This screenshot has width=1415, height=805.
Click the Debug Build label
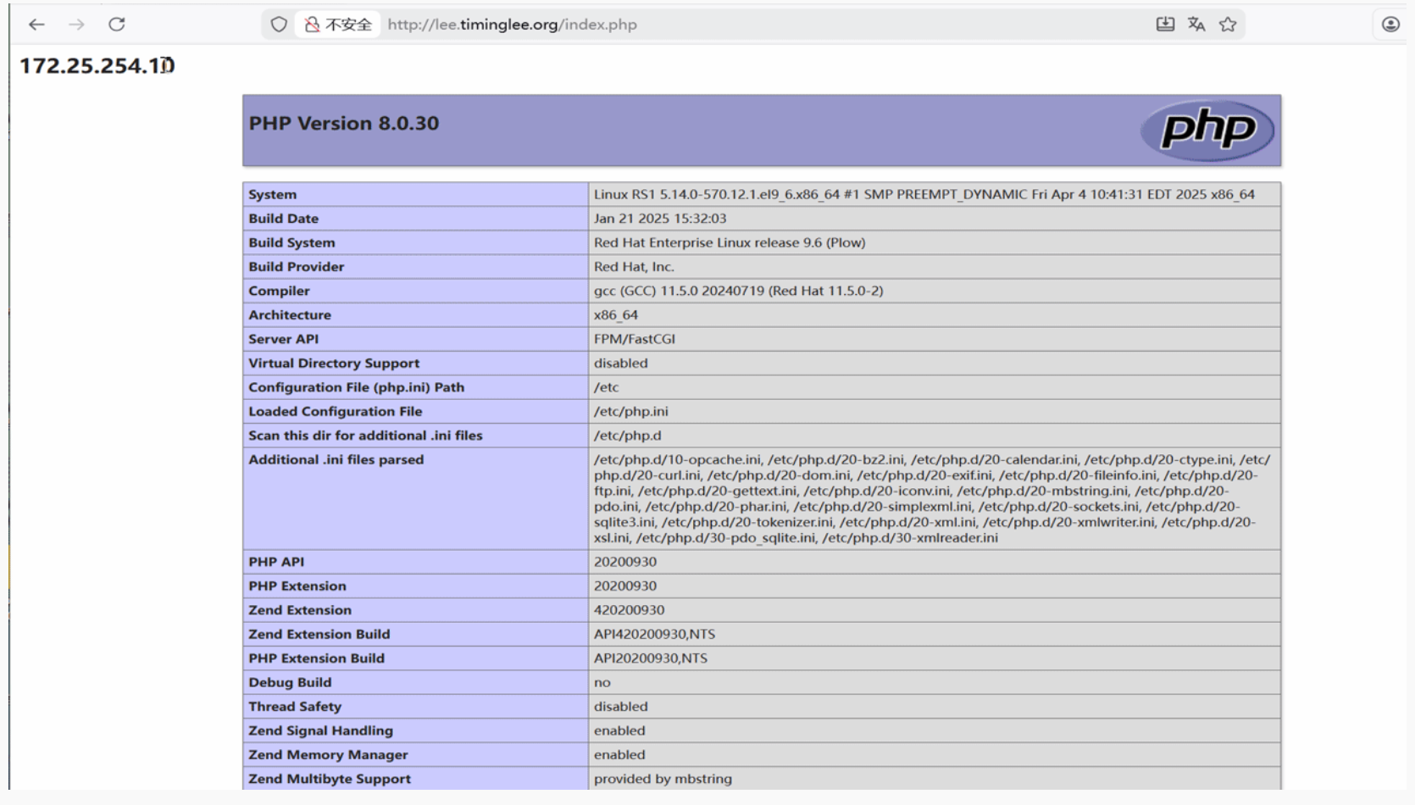tap(290, 683)
